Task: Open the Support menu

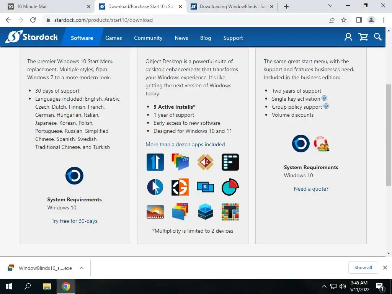Action: point(233,38)
